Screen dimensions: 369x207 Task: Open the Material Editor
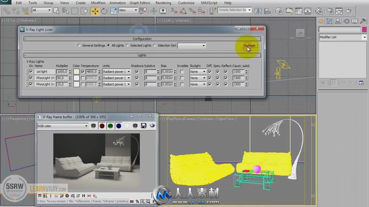coord(319,11)
